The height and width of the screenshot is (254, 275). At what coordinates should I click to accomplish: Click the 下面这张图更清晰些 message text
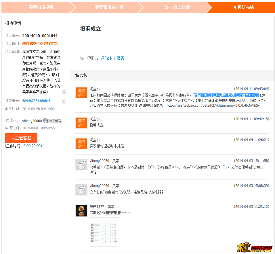[110, 213]
